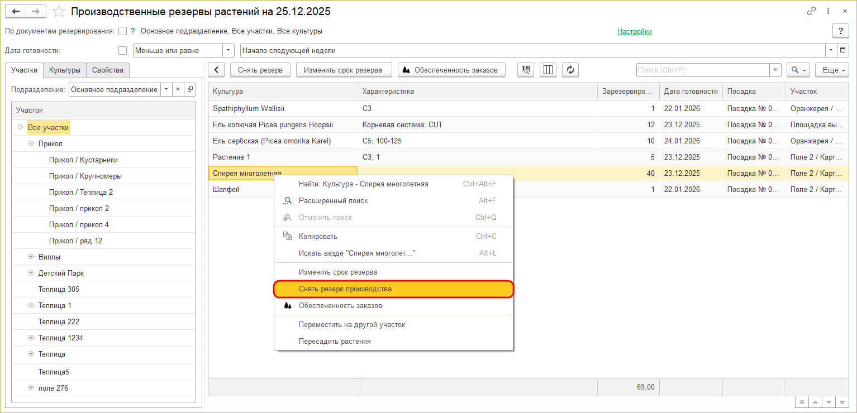Open the 'Настройки' link
The width and height of the screenshot is (857, 413).
point(634,31)
